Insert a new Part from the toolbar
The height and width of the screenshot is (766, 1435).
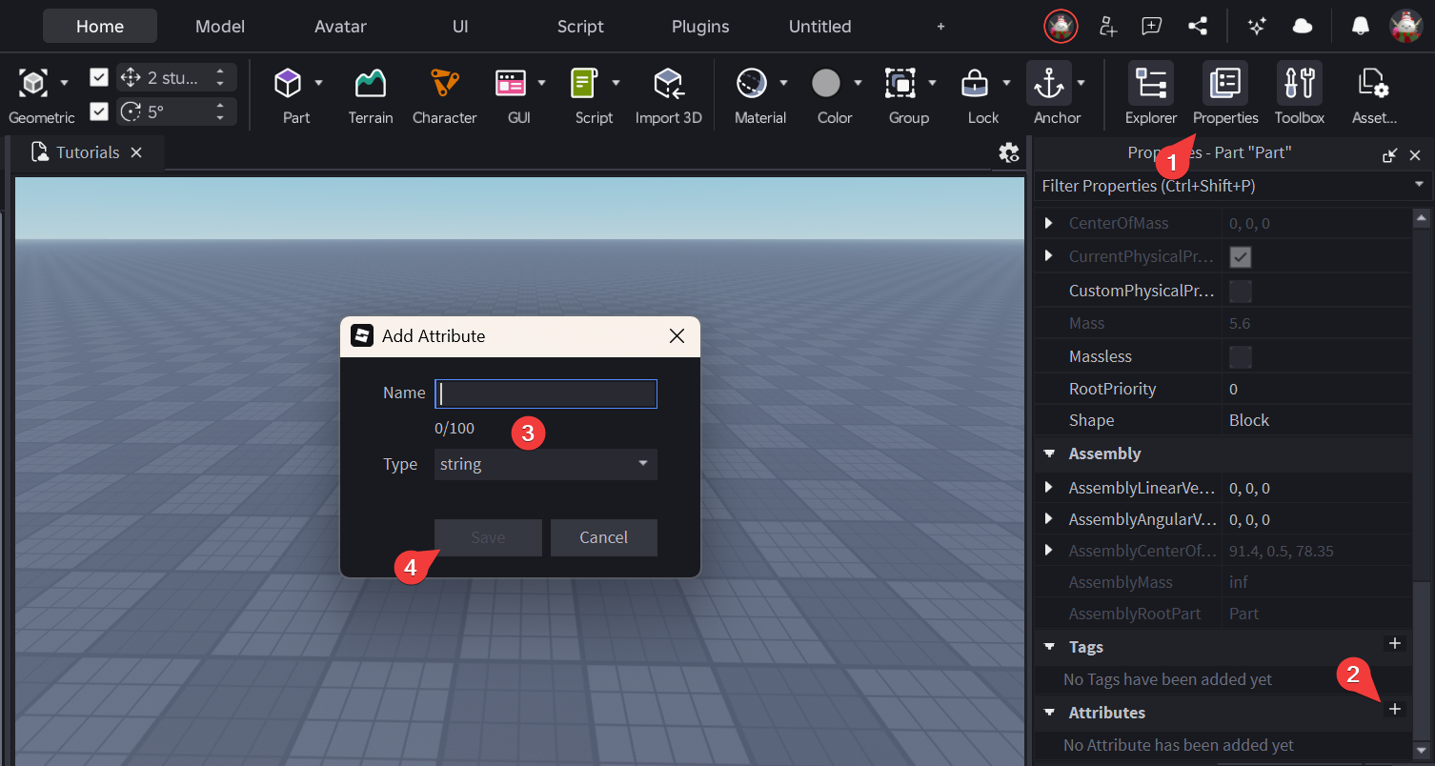pyautogui.click(x=288, y=85)
